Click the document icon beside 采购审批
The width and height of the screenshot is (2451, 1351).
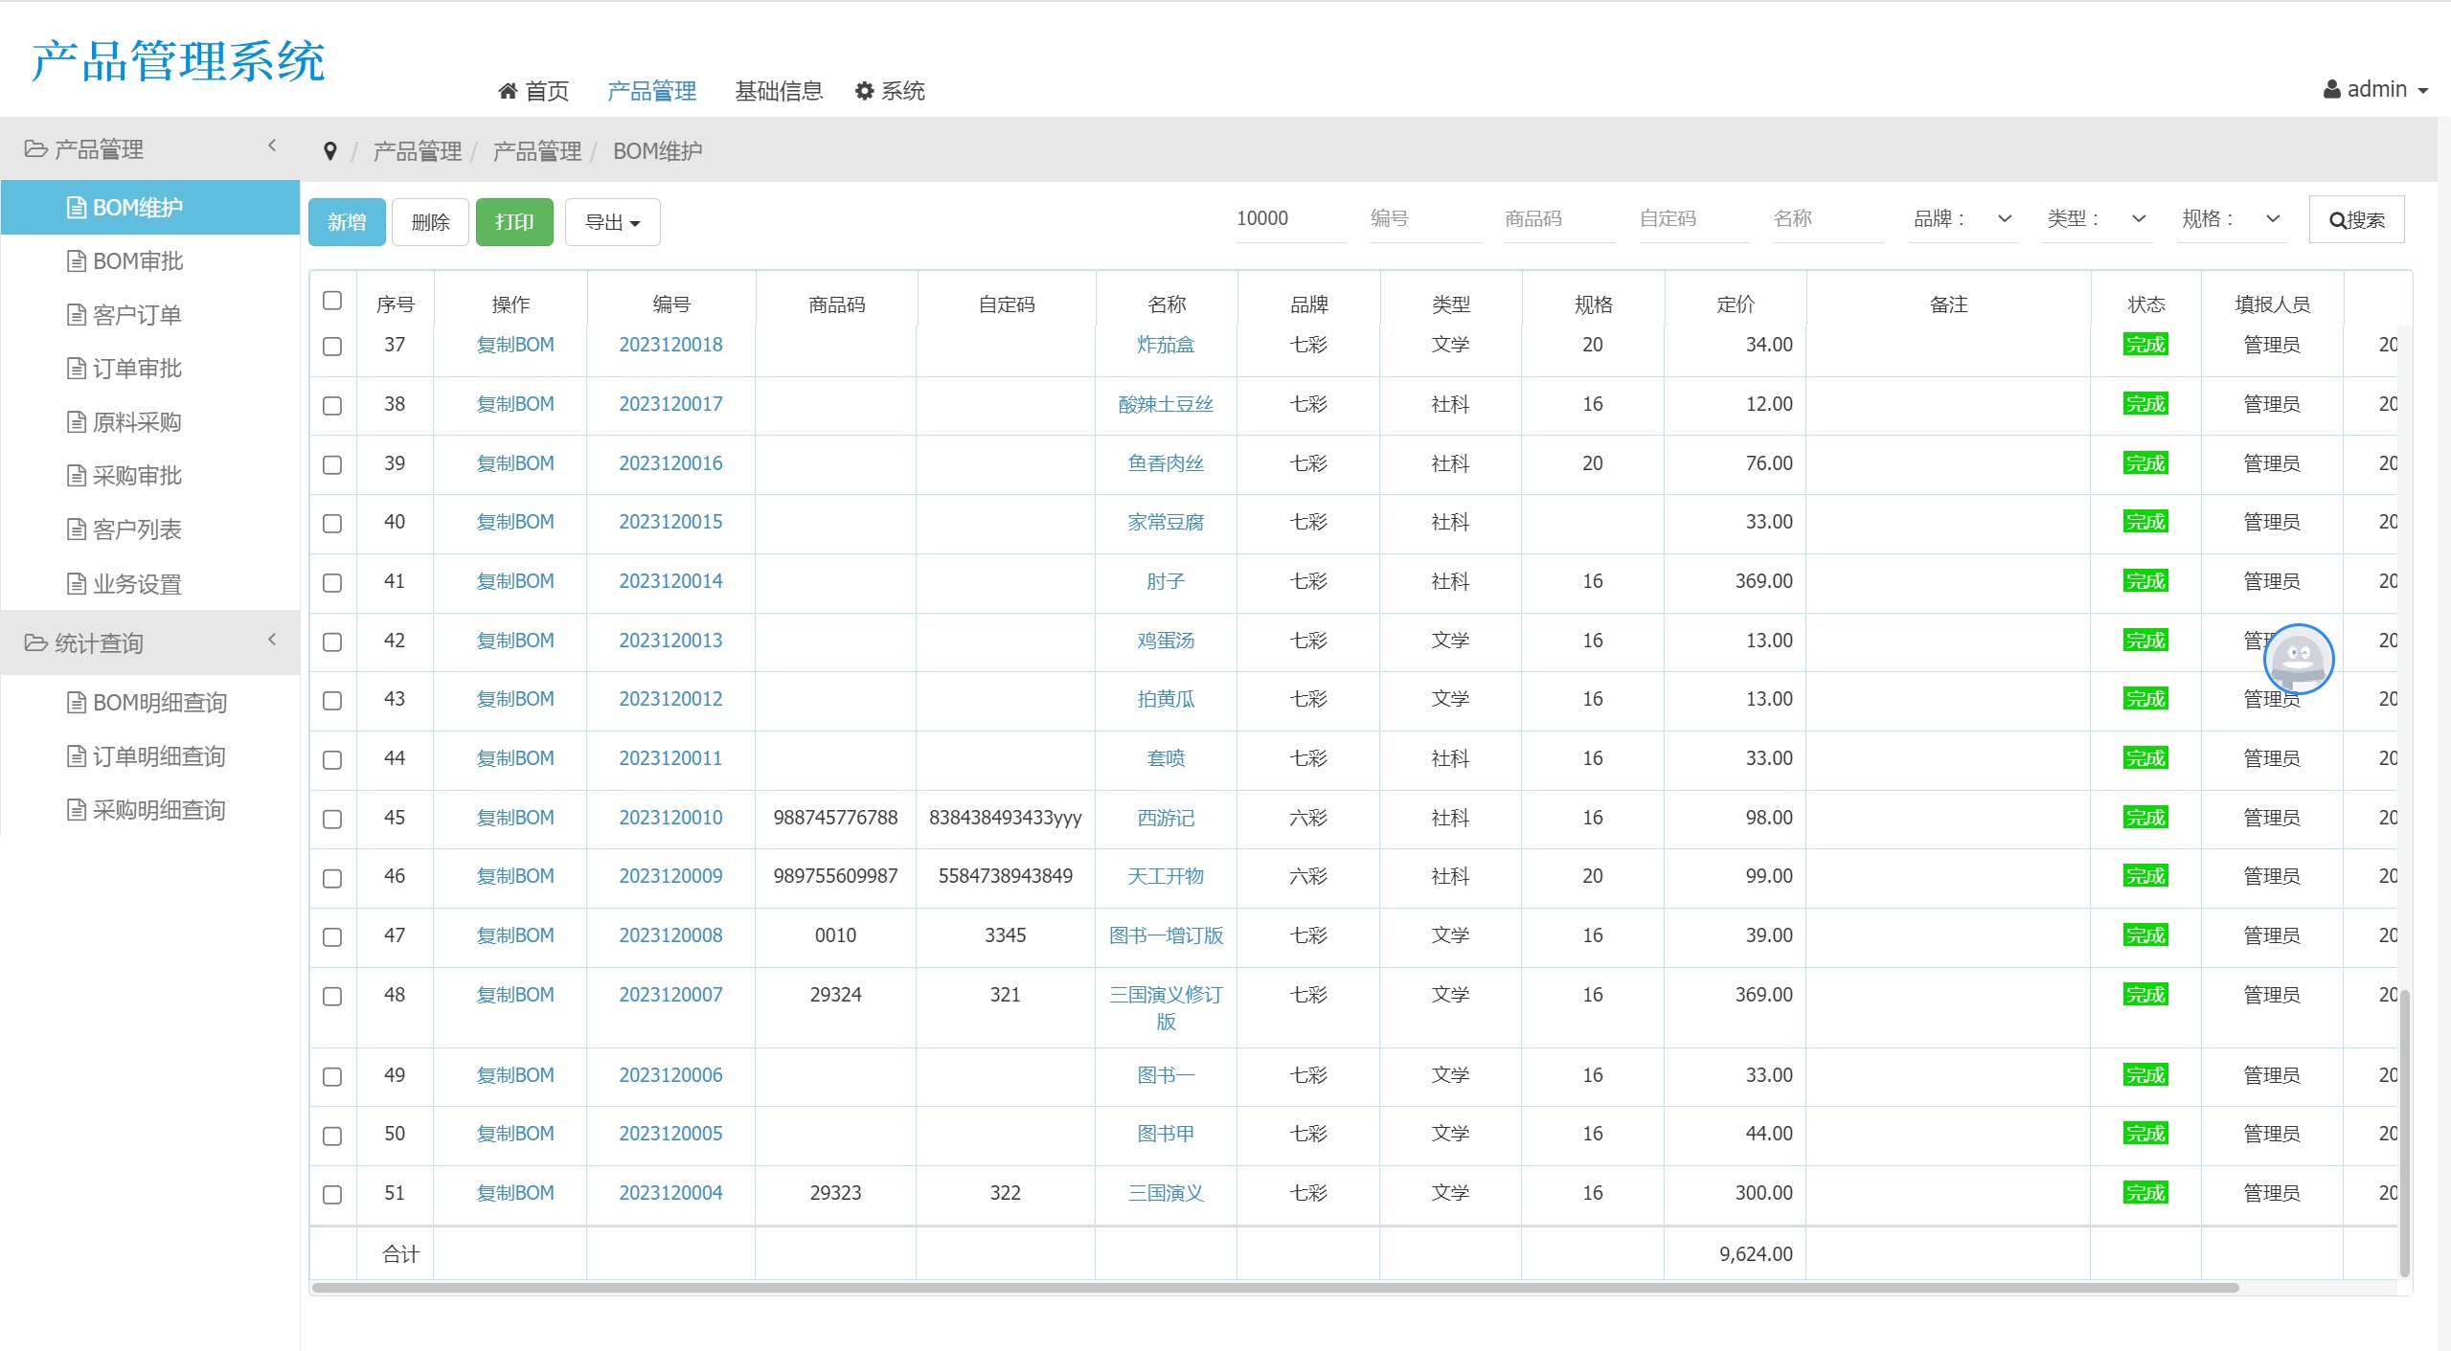point(77,476)
